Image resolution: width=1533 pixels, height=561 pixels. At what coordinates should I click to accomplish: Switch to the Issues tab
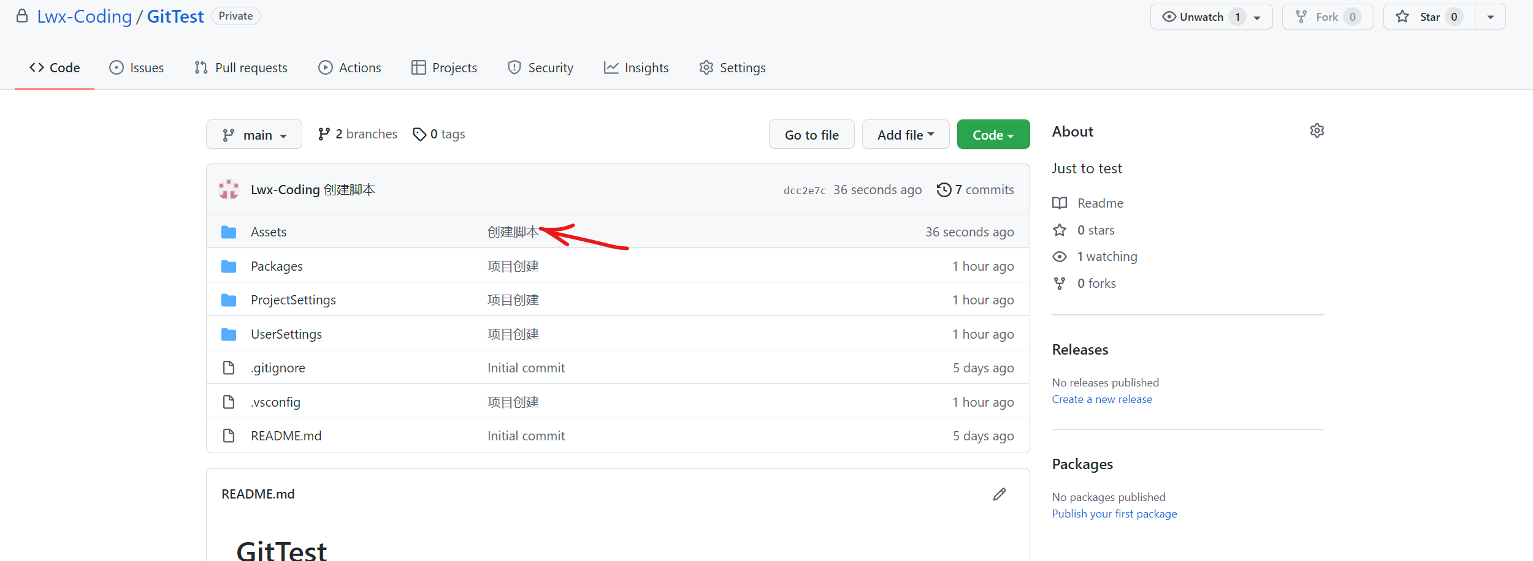pyautogui.click(x=137, y=67)
